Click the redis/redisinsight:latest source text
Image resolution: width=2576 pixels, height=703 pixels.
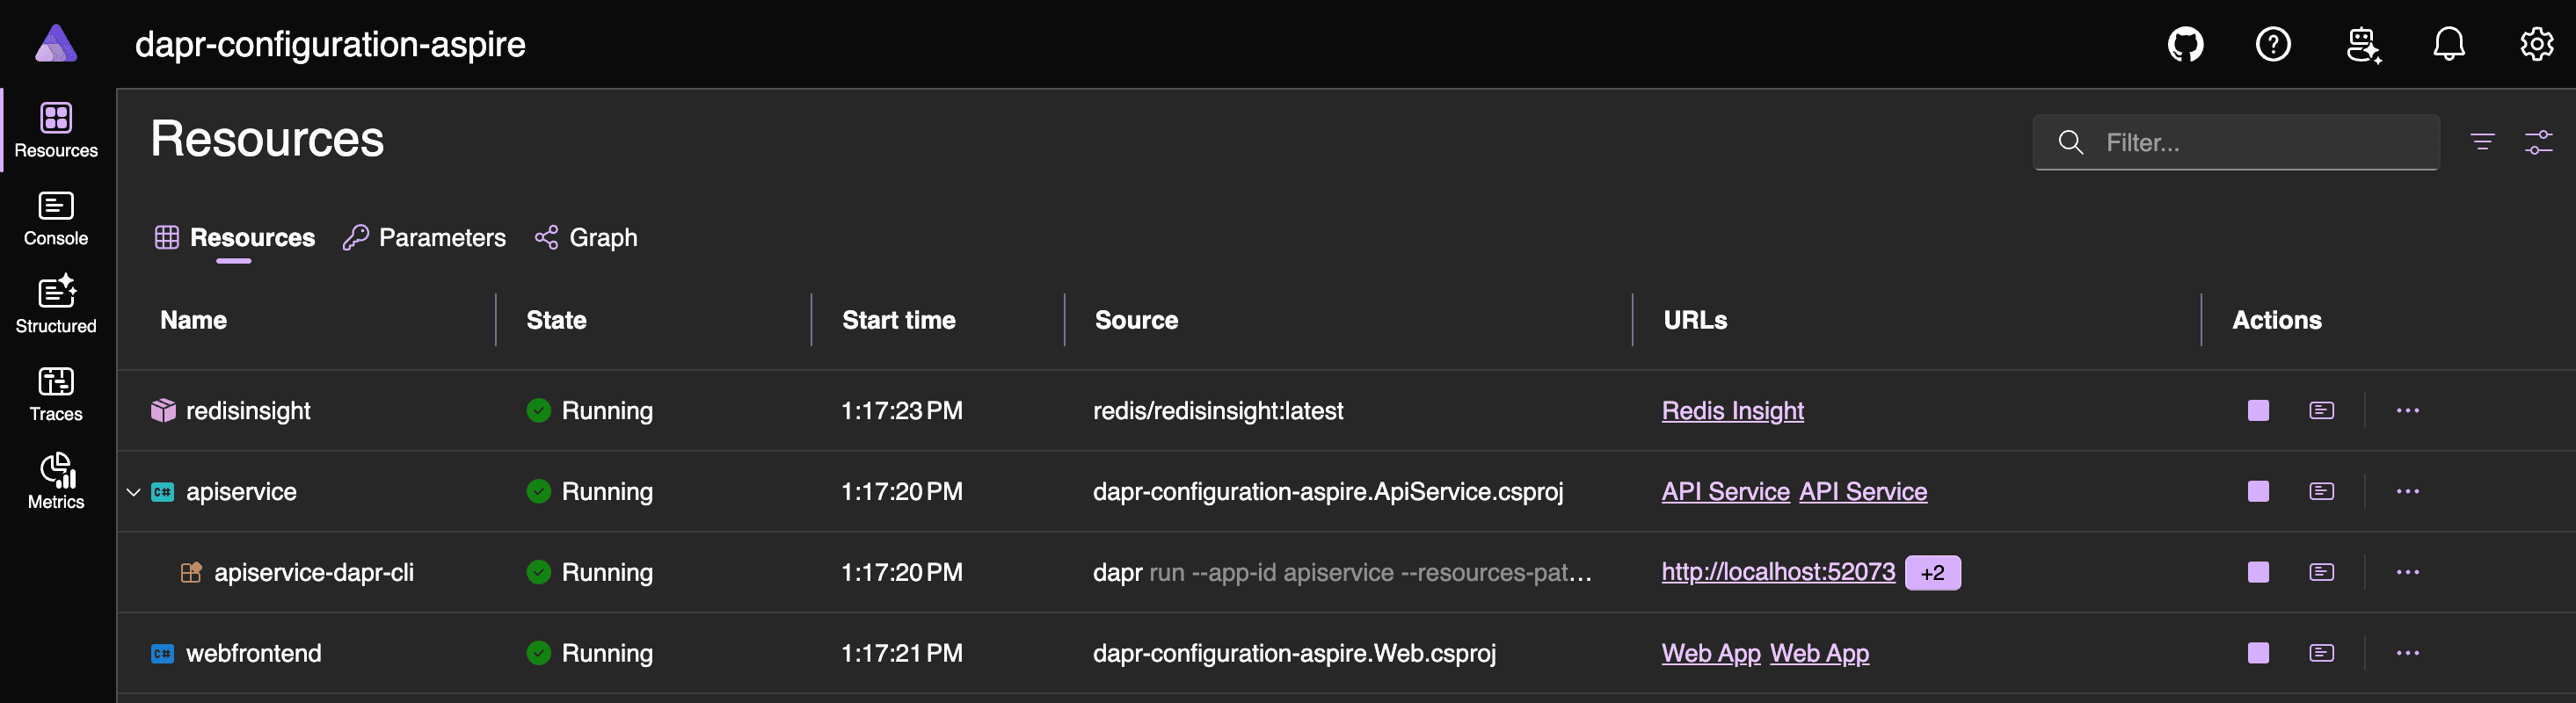(1218, 411)
